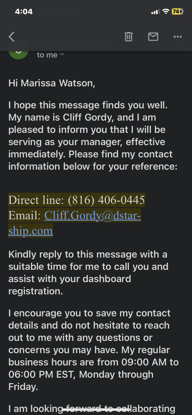Tap the "Email:" label before the address
Image resolution: width=192 pixels, height=415 pixels.
(x=24, y=215)
